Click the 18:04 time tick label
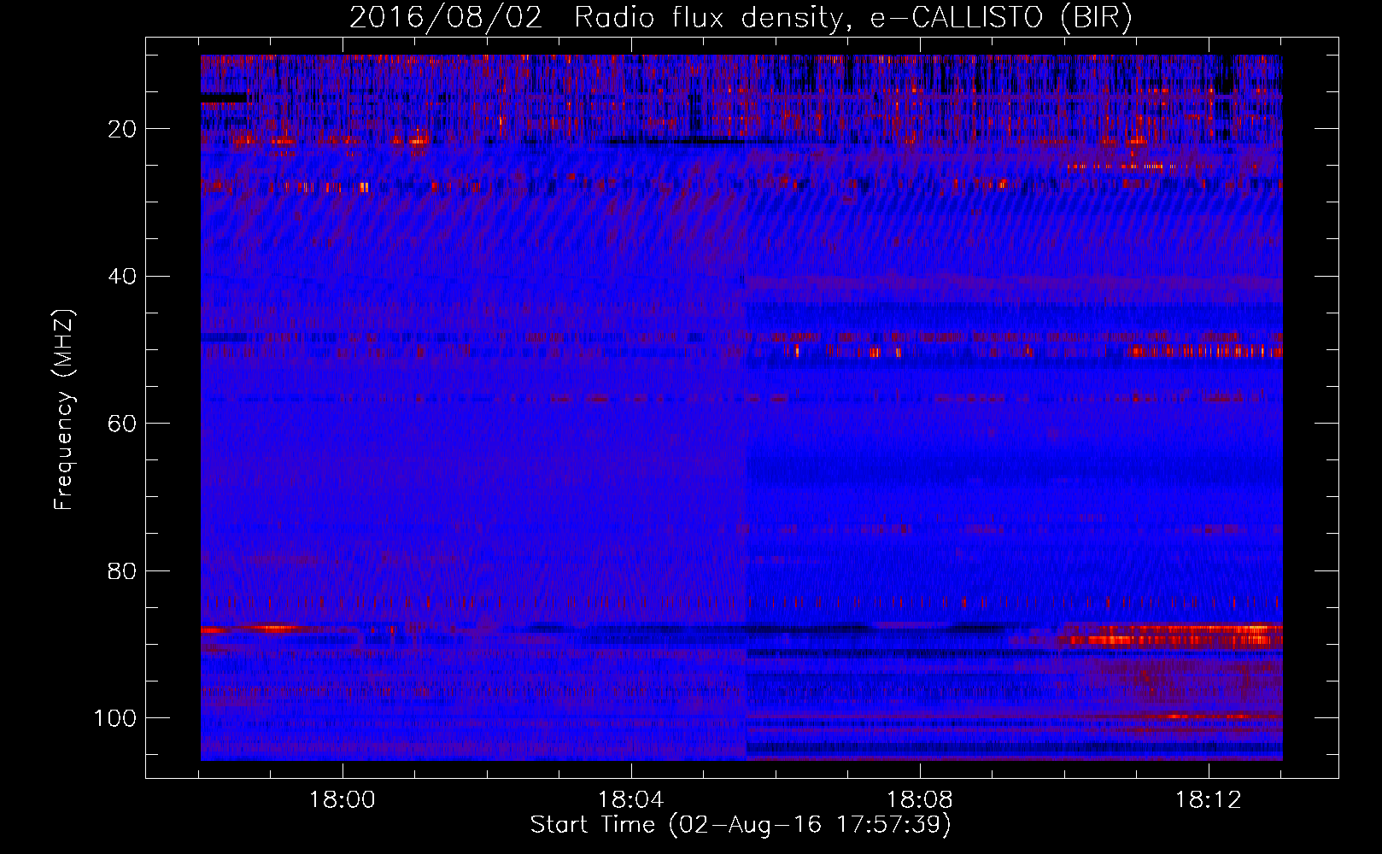This screenshot has height=854, width=1382. (631, 800)
